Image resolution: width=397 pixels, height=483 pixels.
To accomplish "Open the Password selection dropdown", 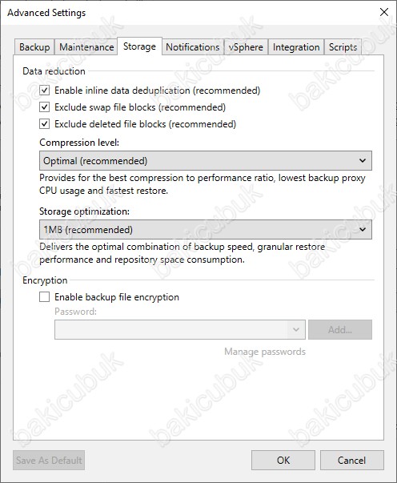I will pos(180,329).
